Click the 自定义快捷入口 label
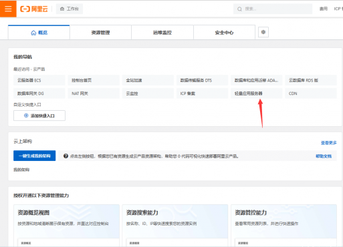 [x=27, y=105]
